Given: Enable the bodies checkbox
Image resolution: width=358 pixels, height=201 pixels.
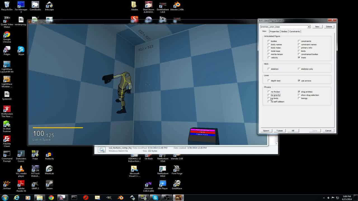Looking at the screenshot, I should (x=269, y=41).
